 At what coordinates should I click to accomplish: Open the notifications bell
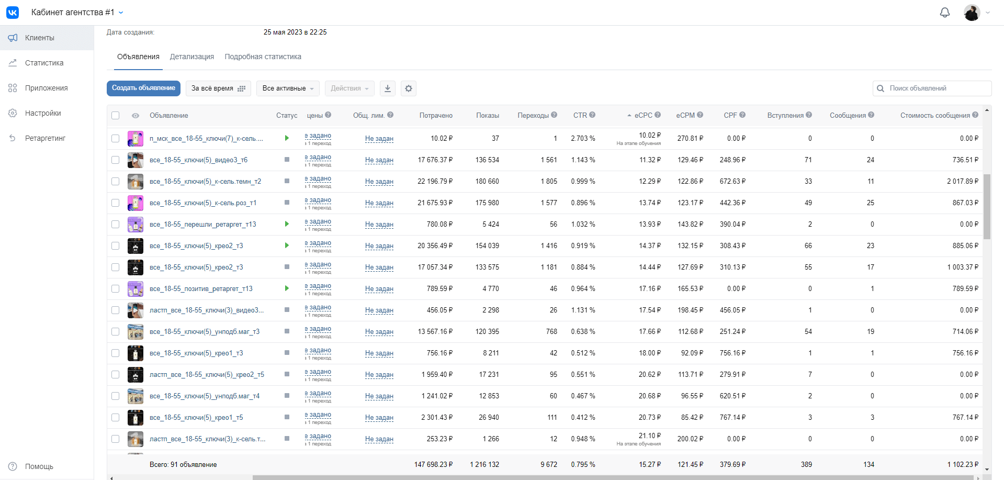point(944,13)
